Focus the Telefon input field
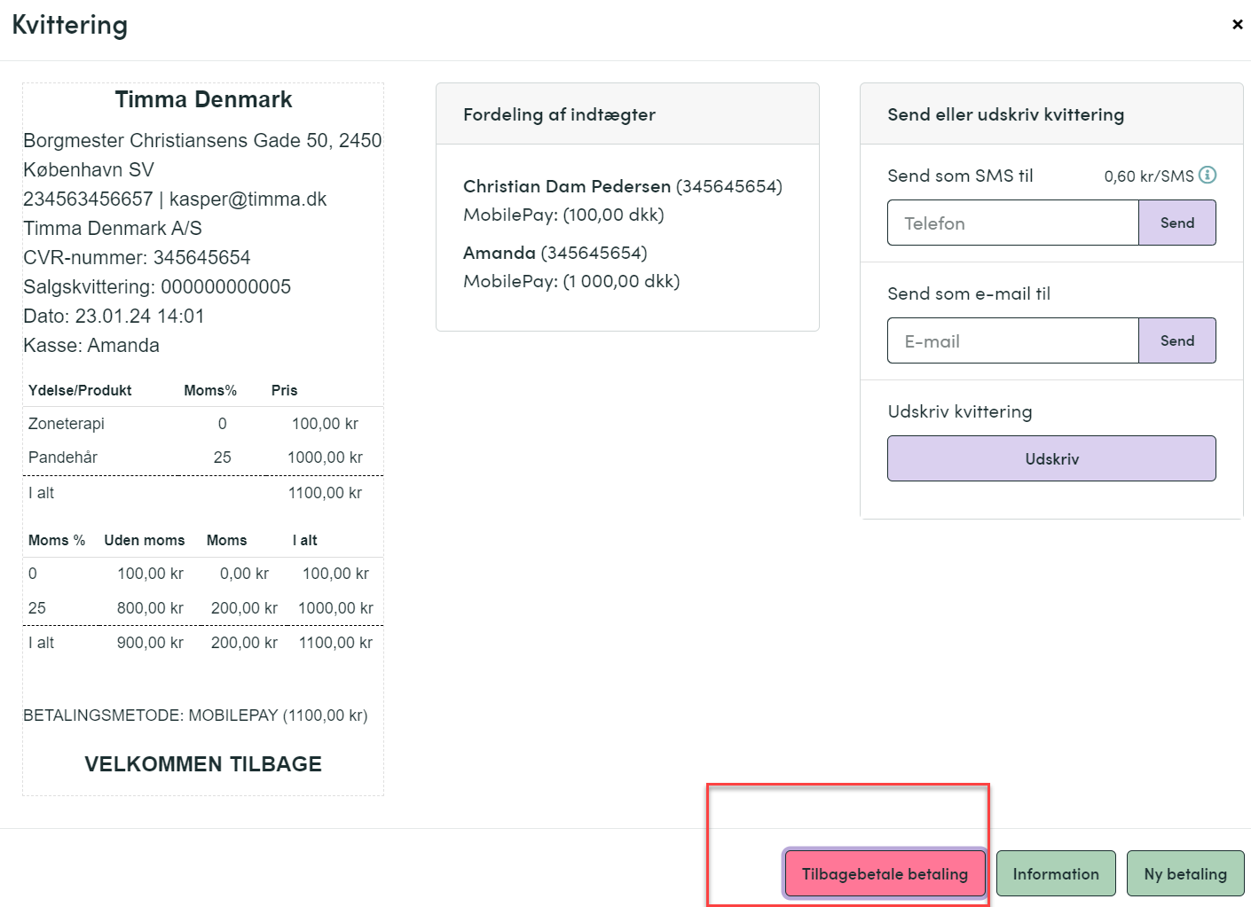 tap(1013, 223)
